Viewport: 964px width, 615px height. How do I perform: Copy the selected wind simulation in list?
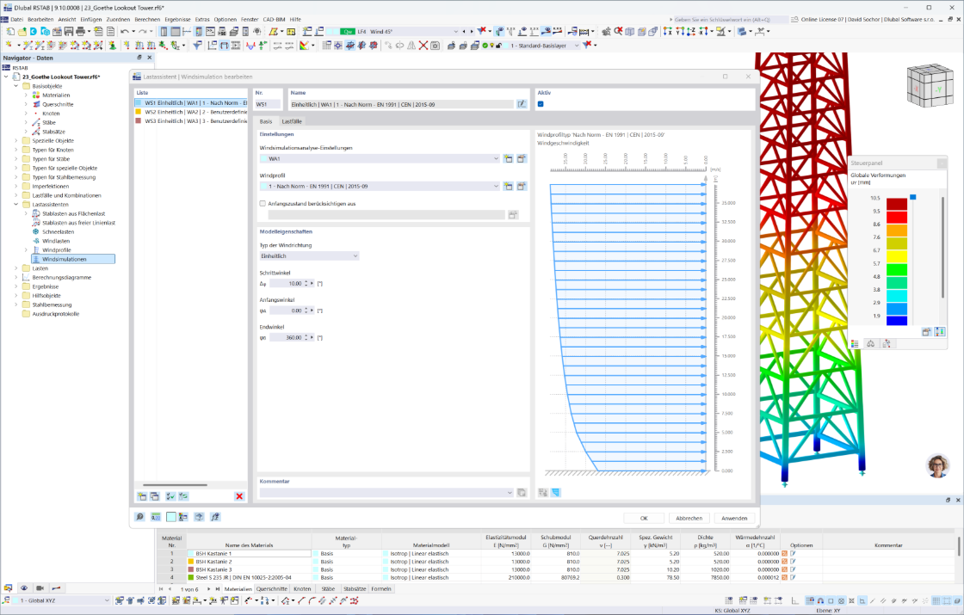154,496
